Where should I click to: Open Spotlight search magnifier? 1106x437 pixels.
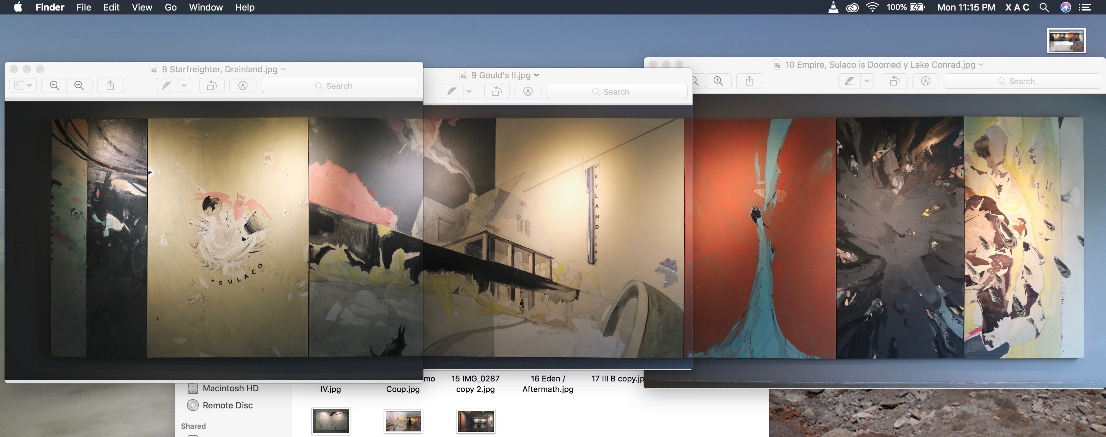[1044, 7]
